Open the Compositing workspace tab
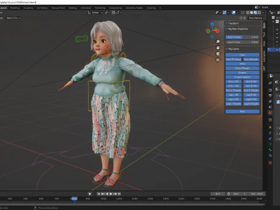 [x=116, y=8]
